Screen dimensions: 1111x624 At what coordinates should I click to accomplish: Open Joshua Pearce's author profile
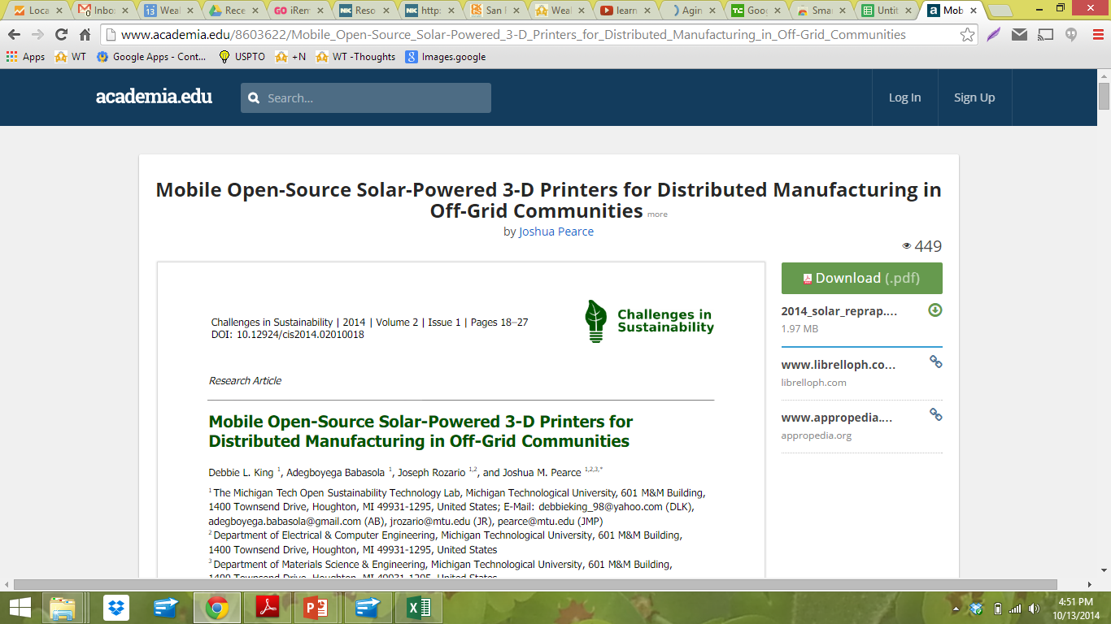click(556, 232)
